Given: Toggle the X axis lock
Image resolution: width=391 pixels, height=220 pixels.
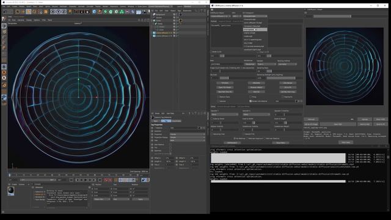Looking at the screenshot, I should (x=53, y=12).
